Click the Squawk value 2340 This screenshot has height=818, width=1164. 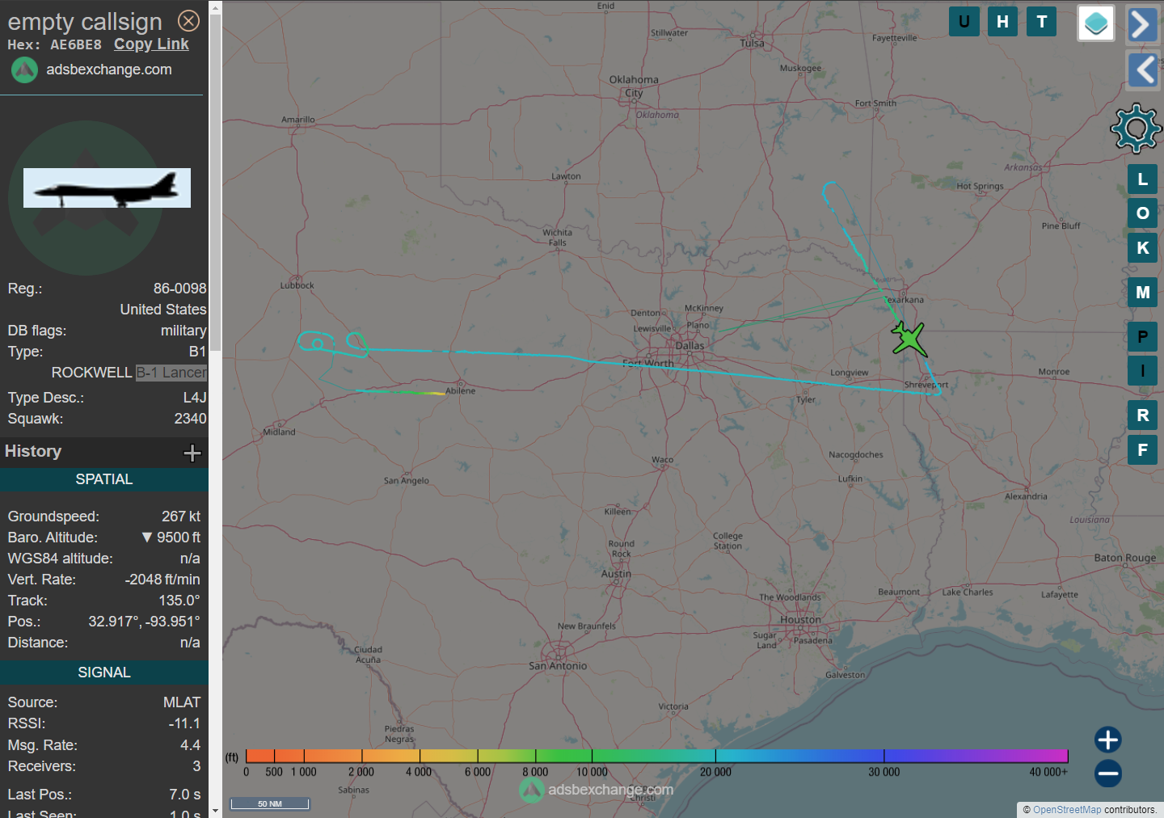tap(190, 419)
